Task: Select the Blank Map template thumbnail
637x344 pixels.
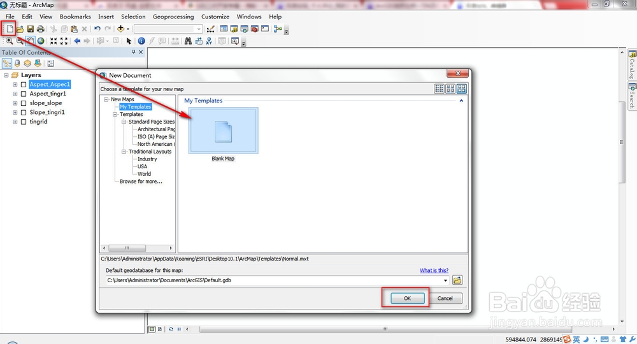Action: coord(223,131)
